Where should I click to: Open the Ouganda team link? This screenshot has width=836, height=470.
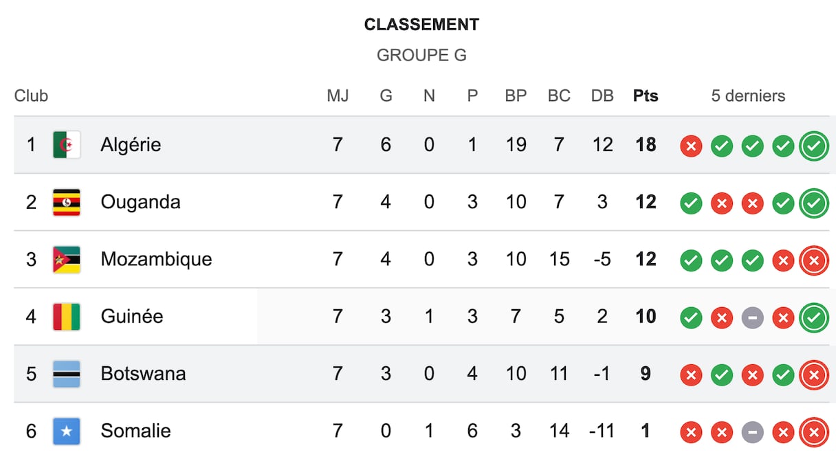tap(140, 202)
